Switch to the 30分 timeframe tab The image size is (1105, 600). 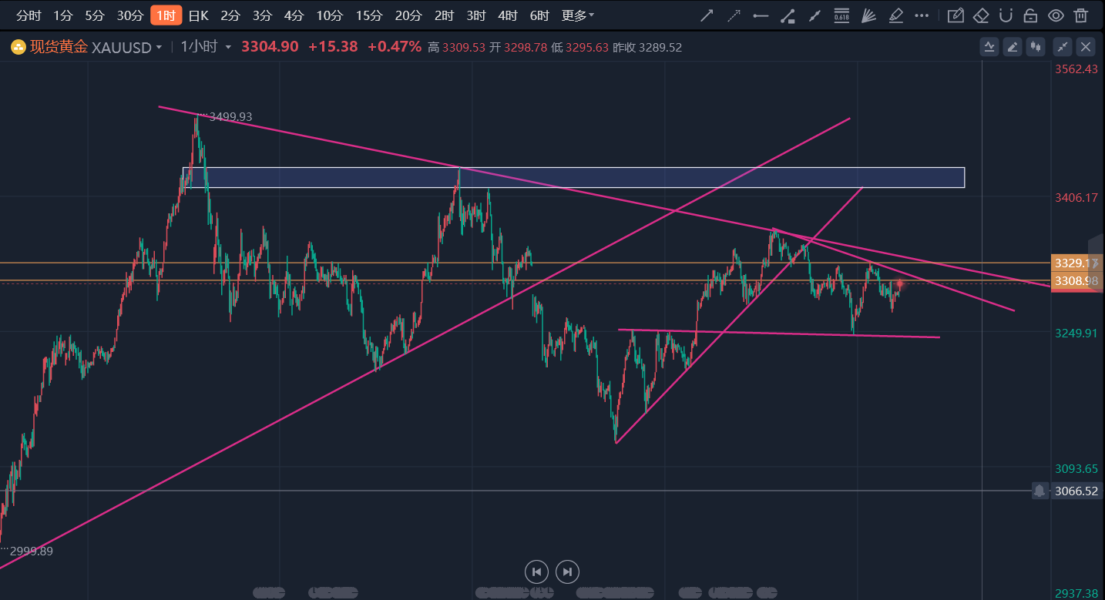(x=129, y=15)
